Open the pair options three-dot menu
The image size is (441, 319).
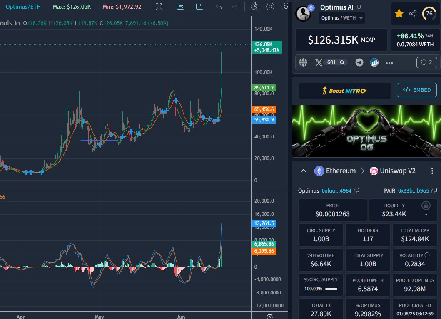[432, 171]
